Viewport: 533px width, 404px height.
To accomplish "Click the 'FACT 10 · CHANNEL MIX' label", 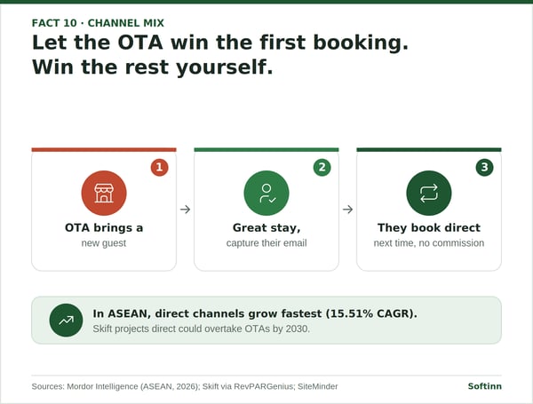I will tap(98, 23).
